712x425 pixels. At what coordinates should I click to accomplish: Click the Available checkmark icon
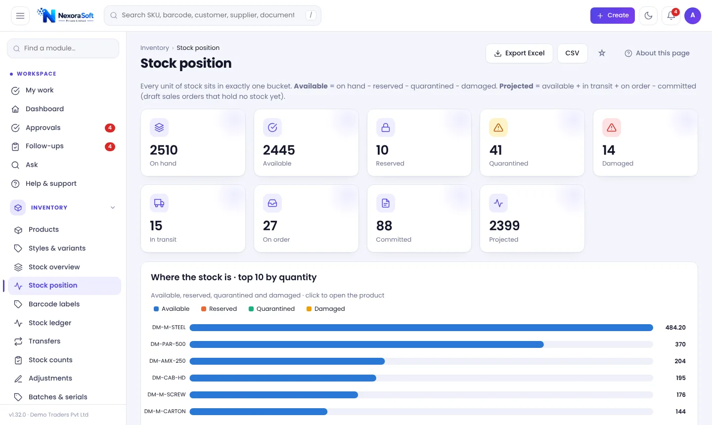(x=272, y=127)
